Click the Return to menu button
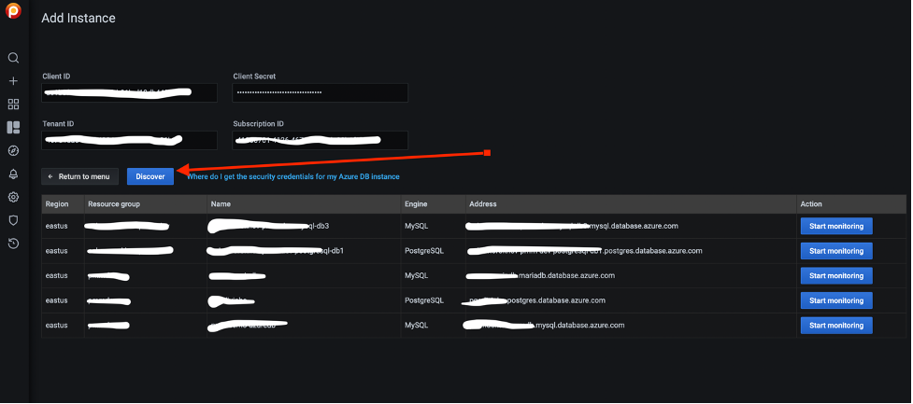913x404 pixels. pos(78,176)
